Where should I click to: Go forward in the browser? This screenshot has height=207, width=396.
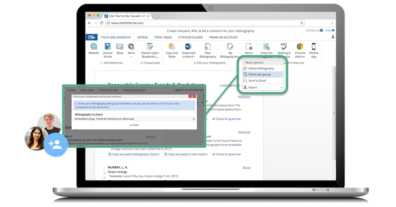coord(96,23)
